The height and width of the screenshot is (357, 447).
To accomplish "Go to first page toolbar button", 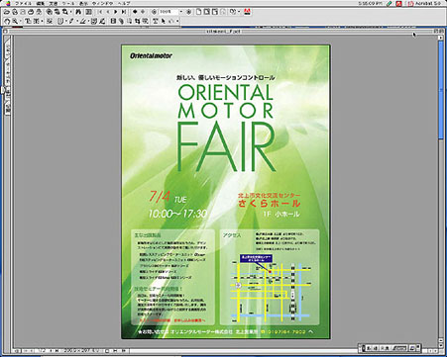I will click(100, 12).
